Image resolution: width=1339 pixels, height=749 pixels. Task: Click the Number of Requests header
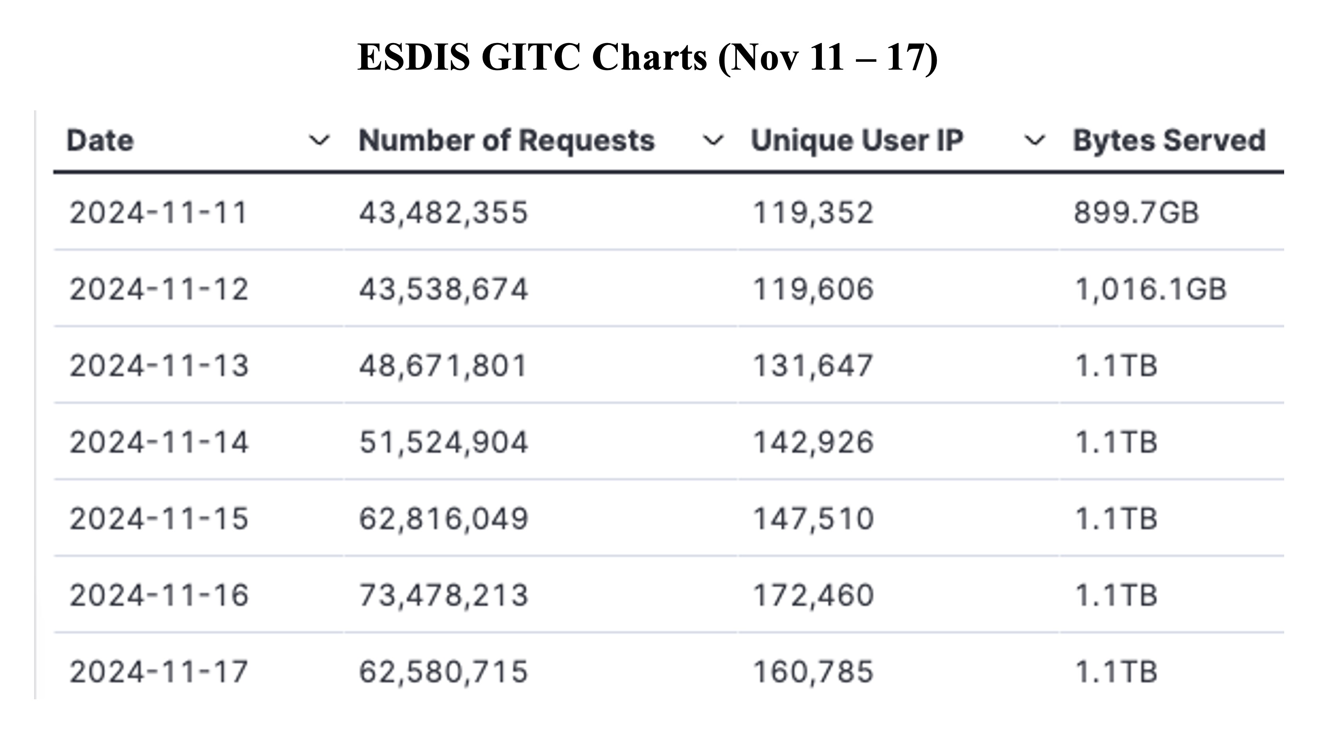tap(507, 140)
